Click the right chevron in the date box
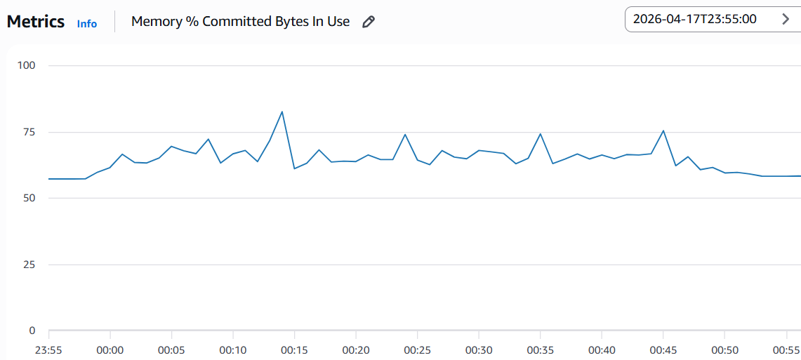Image resolution: width=801 pixels, height=360 pixels. click(x=786, y=20)
